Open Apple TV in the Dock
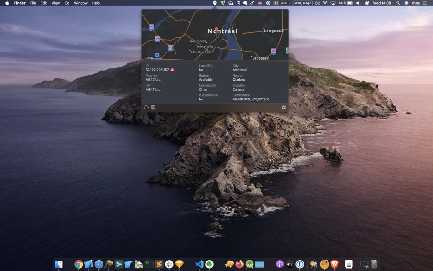The width and height of the screenshot is (433, 271). 290,264
